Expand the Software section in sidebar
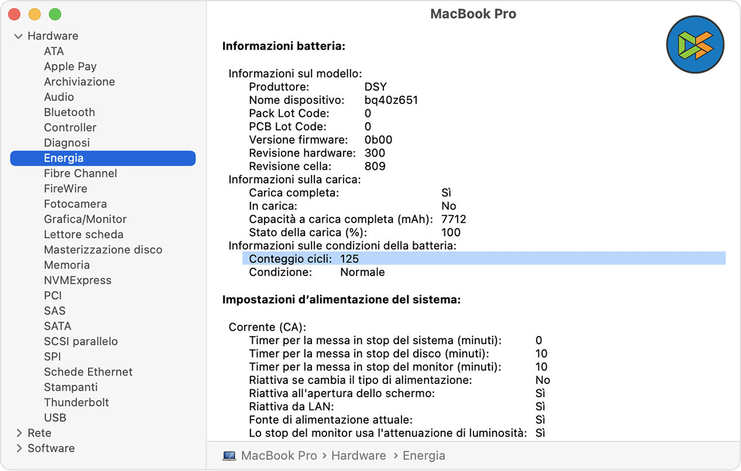 [x=18, y=448]
